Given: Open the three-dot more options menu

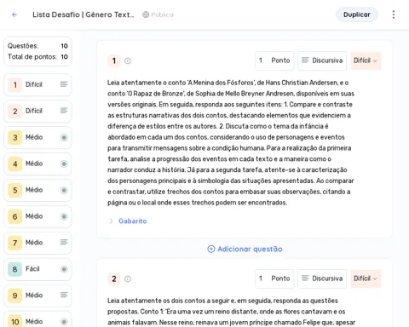Looking at the screenshot, I should [x=394, y=14].
